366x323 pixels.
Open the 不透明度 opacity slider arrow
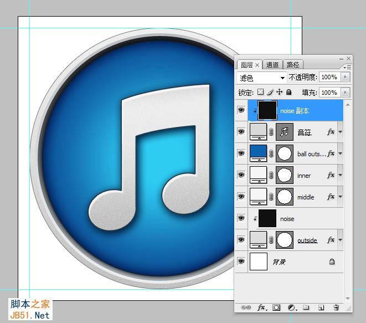click(x=345, y=77)
